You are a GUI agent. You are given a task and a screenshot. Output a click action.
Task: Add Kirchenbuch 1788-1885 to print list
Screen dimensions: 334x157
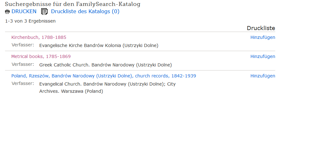(x=263, y=37)
